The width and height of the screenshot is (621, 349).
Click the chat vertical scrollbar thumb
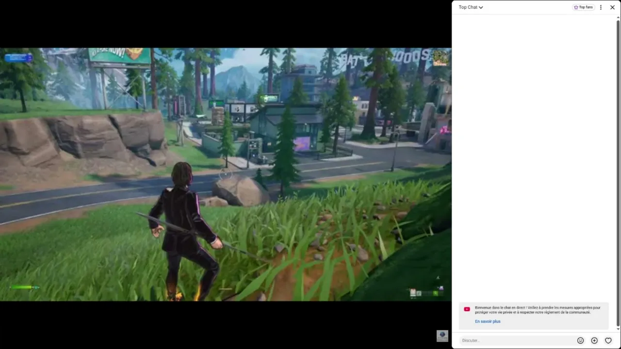(618, 174)
